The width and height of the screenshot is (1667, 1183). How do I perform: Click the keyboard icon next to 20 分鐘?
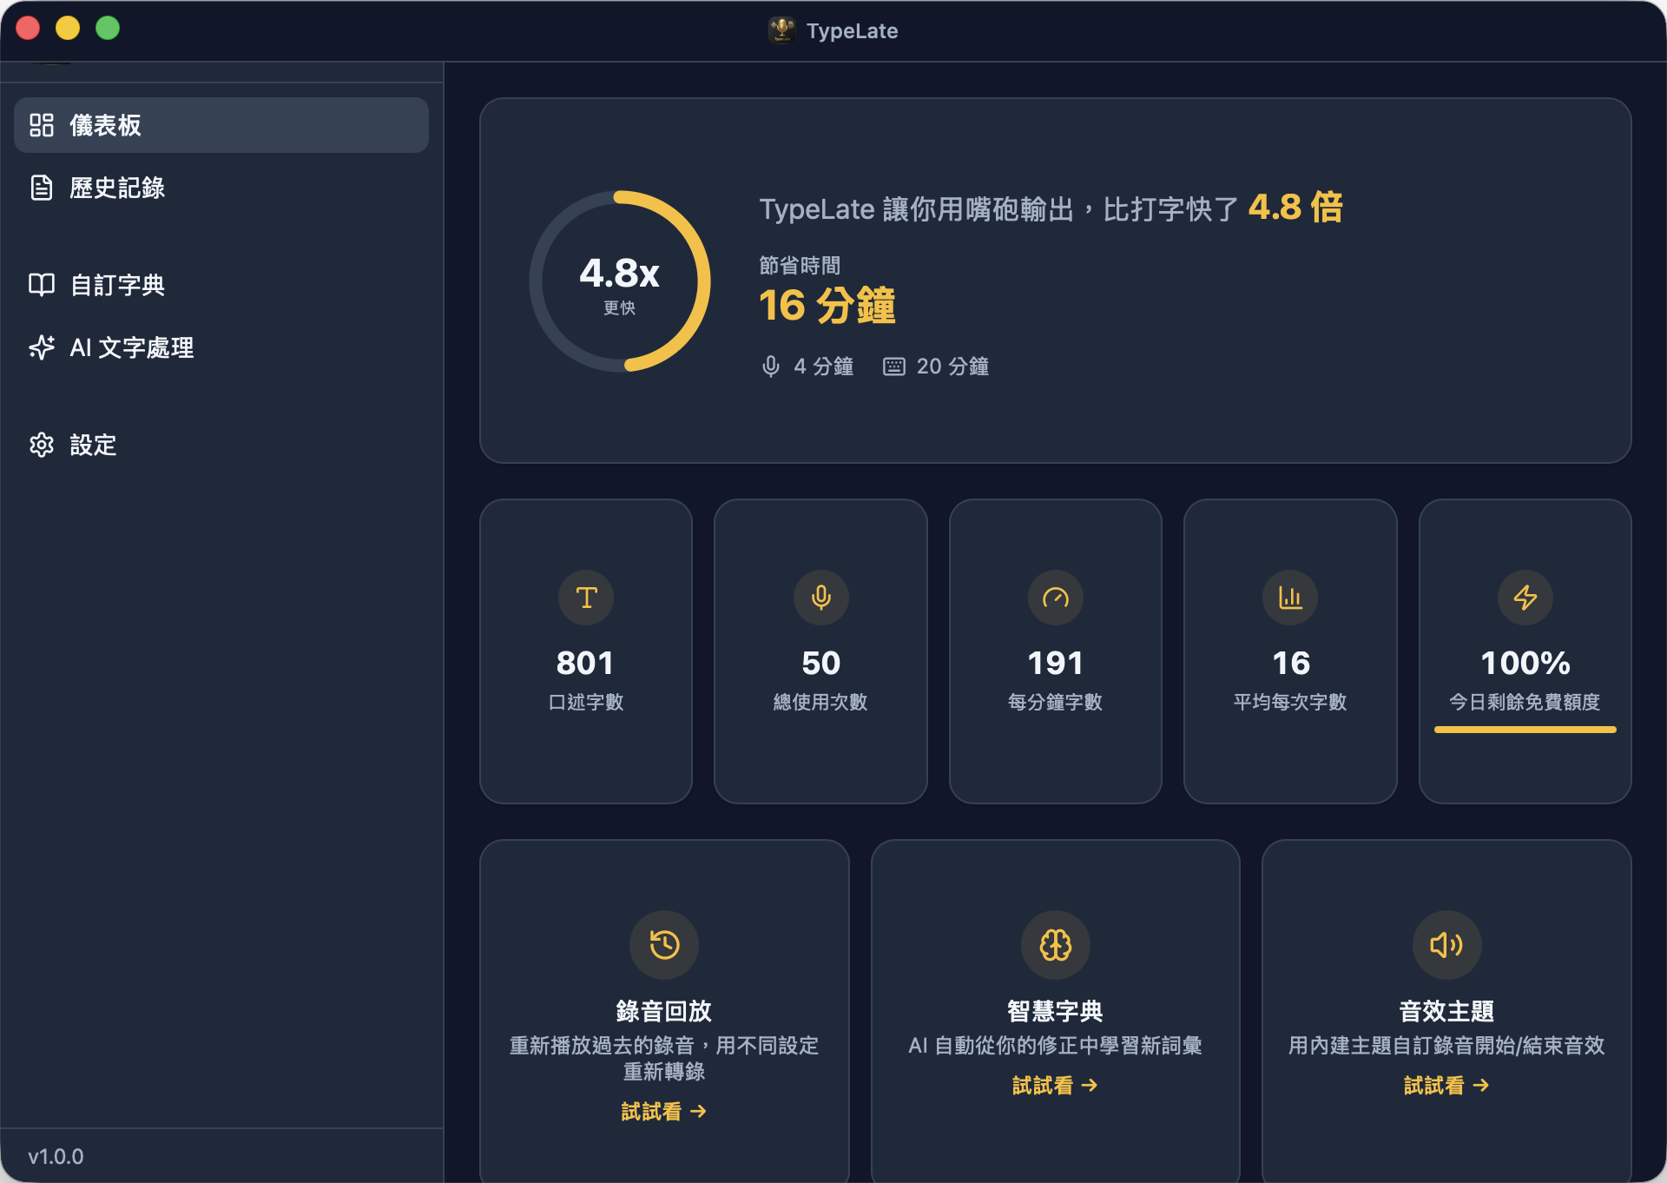[x=894, y=367]
